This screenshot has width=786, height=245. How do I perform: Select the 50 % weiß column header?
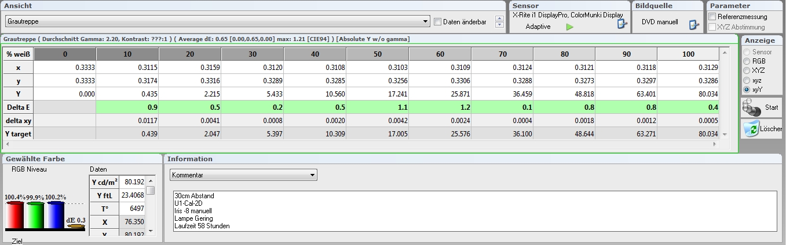378,54
